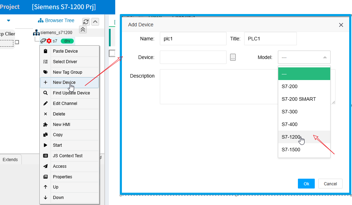Choose Edit Channel menu entry
352x205 pixels.
70,104
